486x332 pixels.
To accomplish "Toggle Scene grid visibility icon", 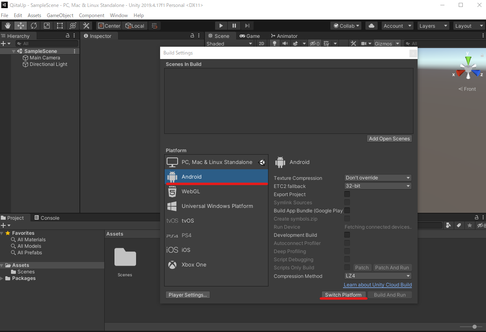I will coord(326,44).
